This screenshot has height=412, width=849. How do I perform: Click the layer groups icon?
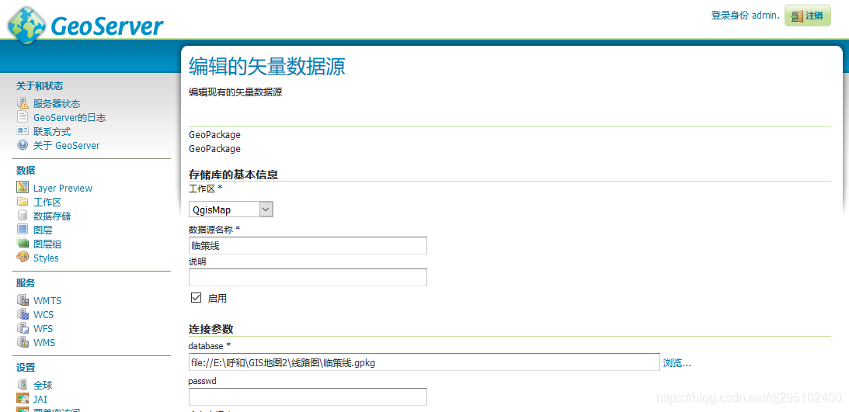23,244
